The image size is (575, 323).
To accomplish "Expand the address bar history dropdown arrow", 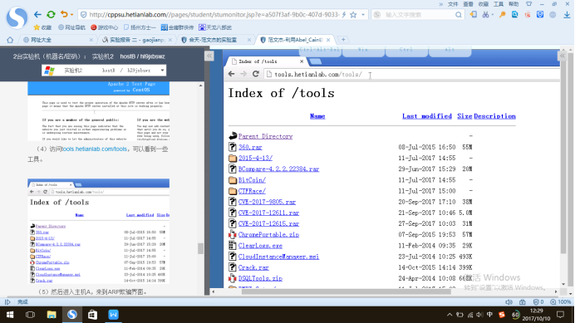I will tap(363, 15).
